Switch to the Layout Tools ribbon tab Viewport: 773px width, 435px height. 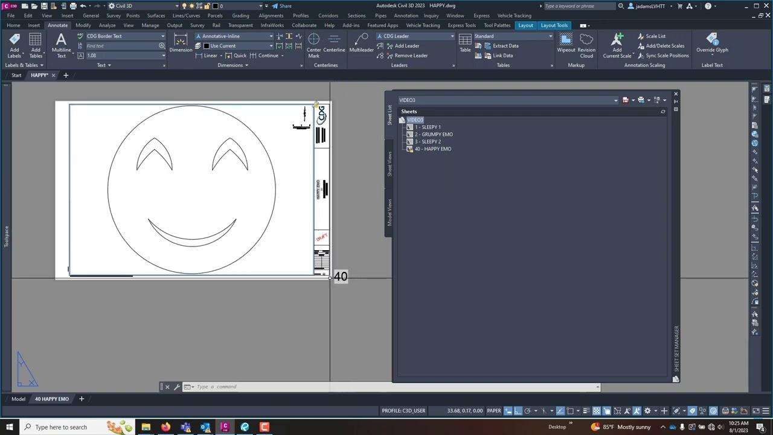tap(554, 25)
